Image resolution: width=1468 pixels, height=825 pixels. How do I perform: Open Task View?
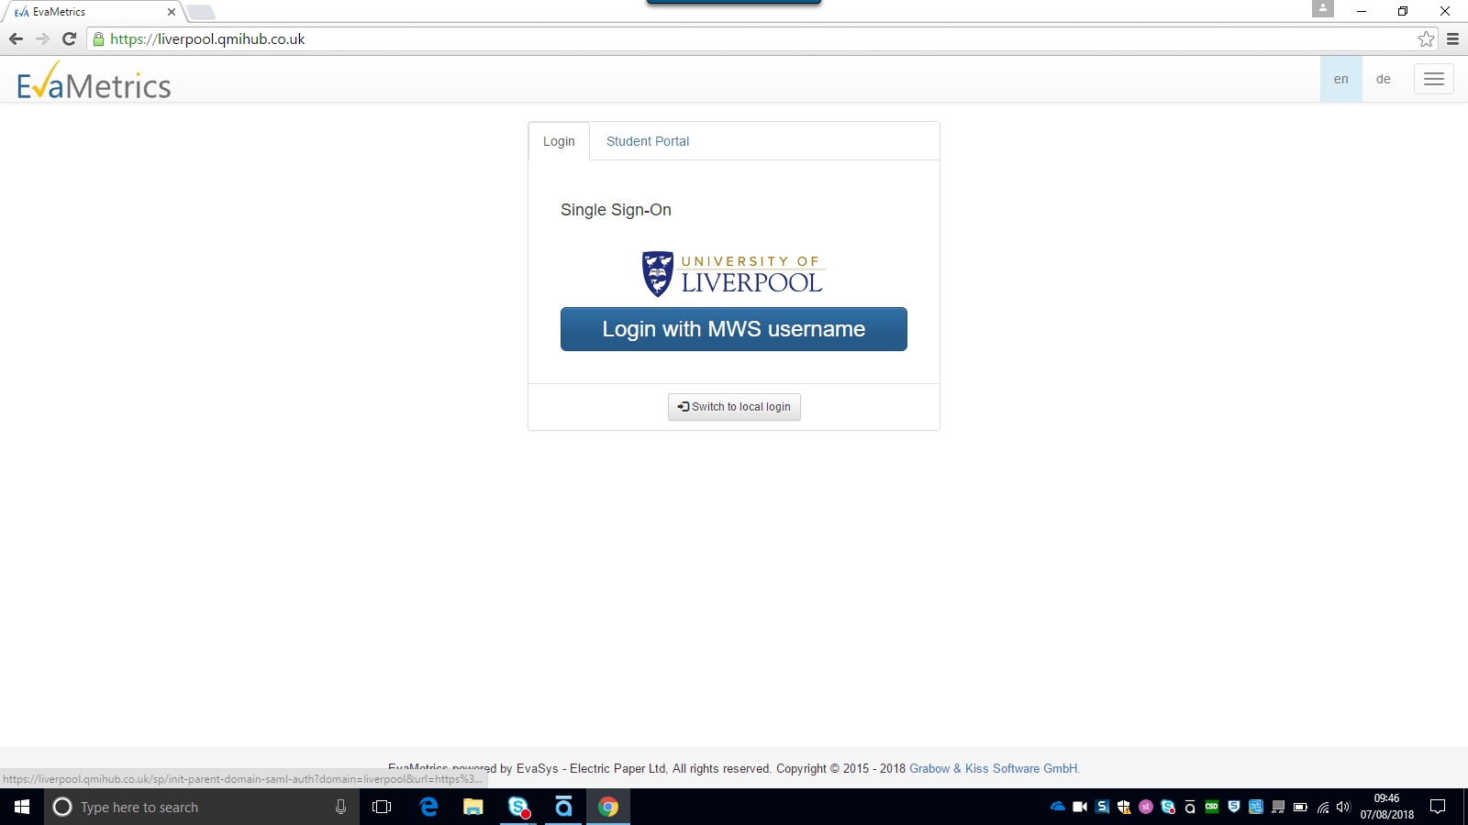point(382,807)
